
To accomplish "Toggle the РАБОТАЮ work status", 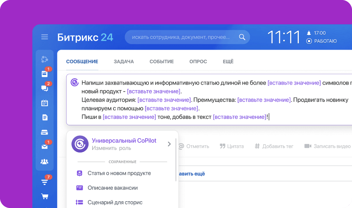I will click(x=321, y=41).
